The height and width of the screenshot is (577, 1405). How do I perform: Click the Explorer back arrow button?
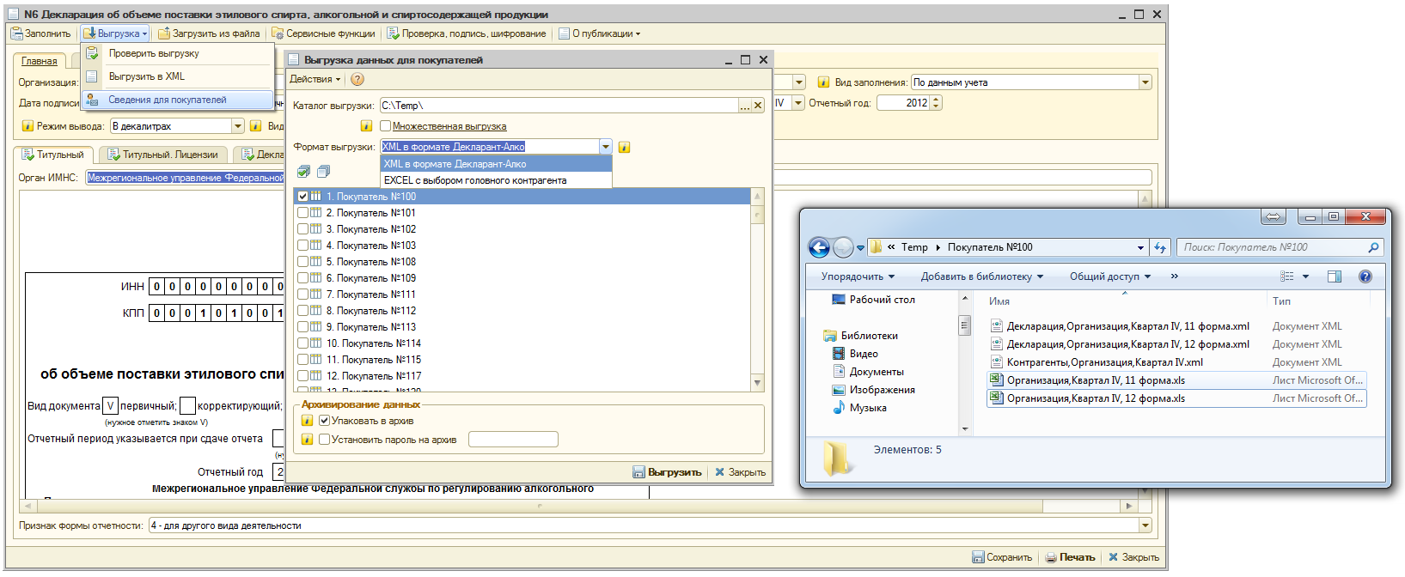point(819,248)
